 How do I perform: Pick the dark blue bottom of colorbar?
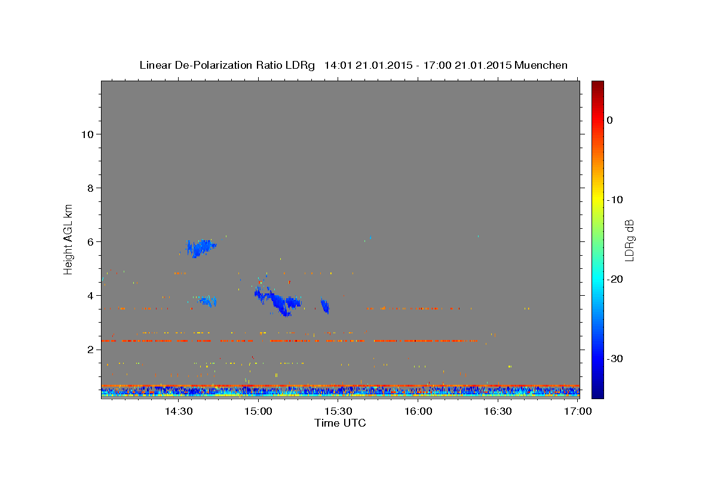point(597,391)
